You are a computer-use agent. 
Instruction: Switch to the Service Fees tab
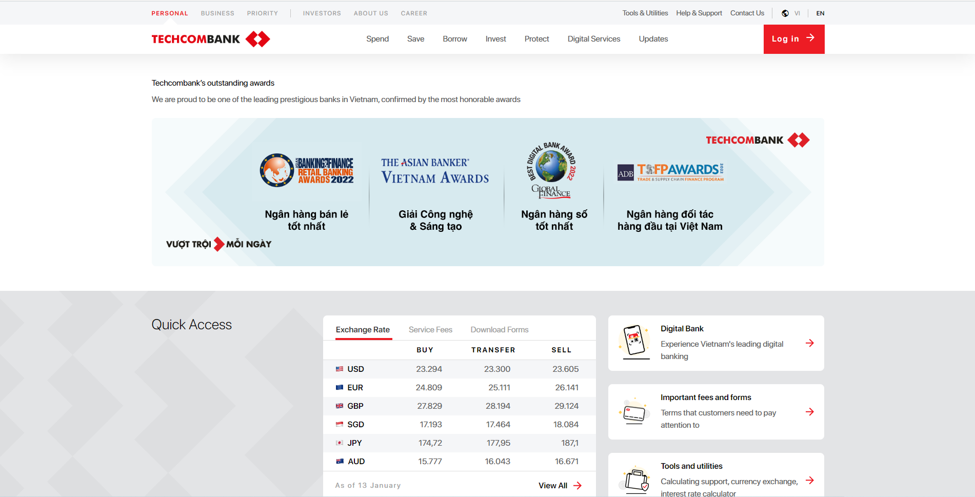pyautogui.click(x=430, y=329)
